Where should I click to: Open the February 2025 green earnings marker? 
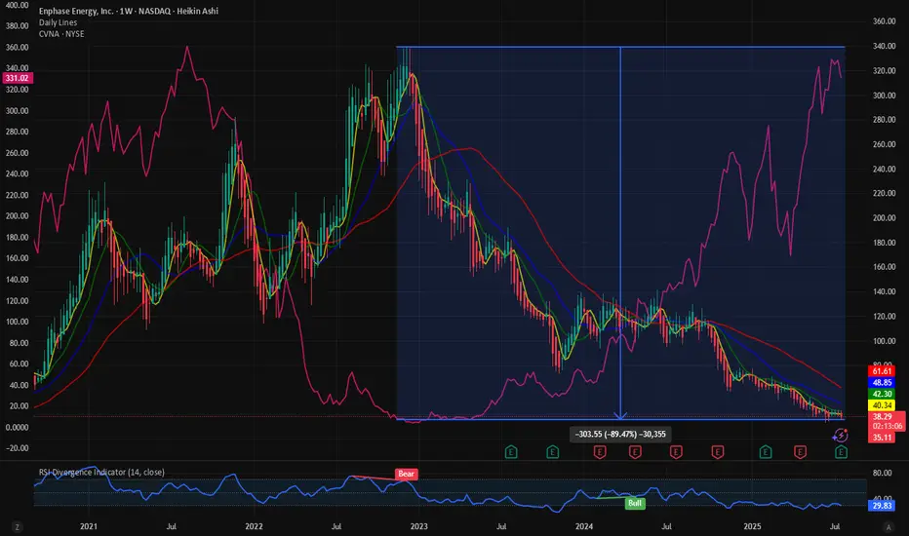(766, 452)
